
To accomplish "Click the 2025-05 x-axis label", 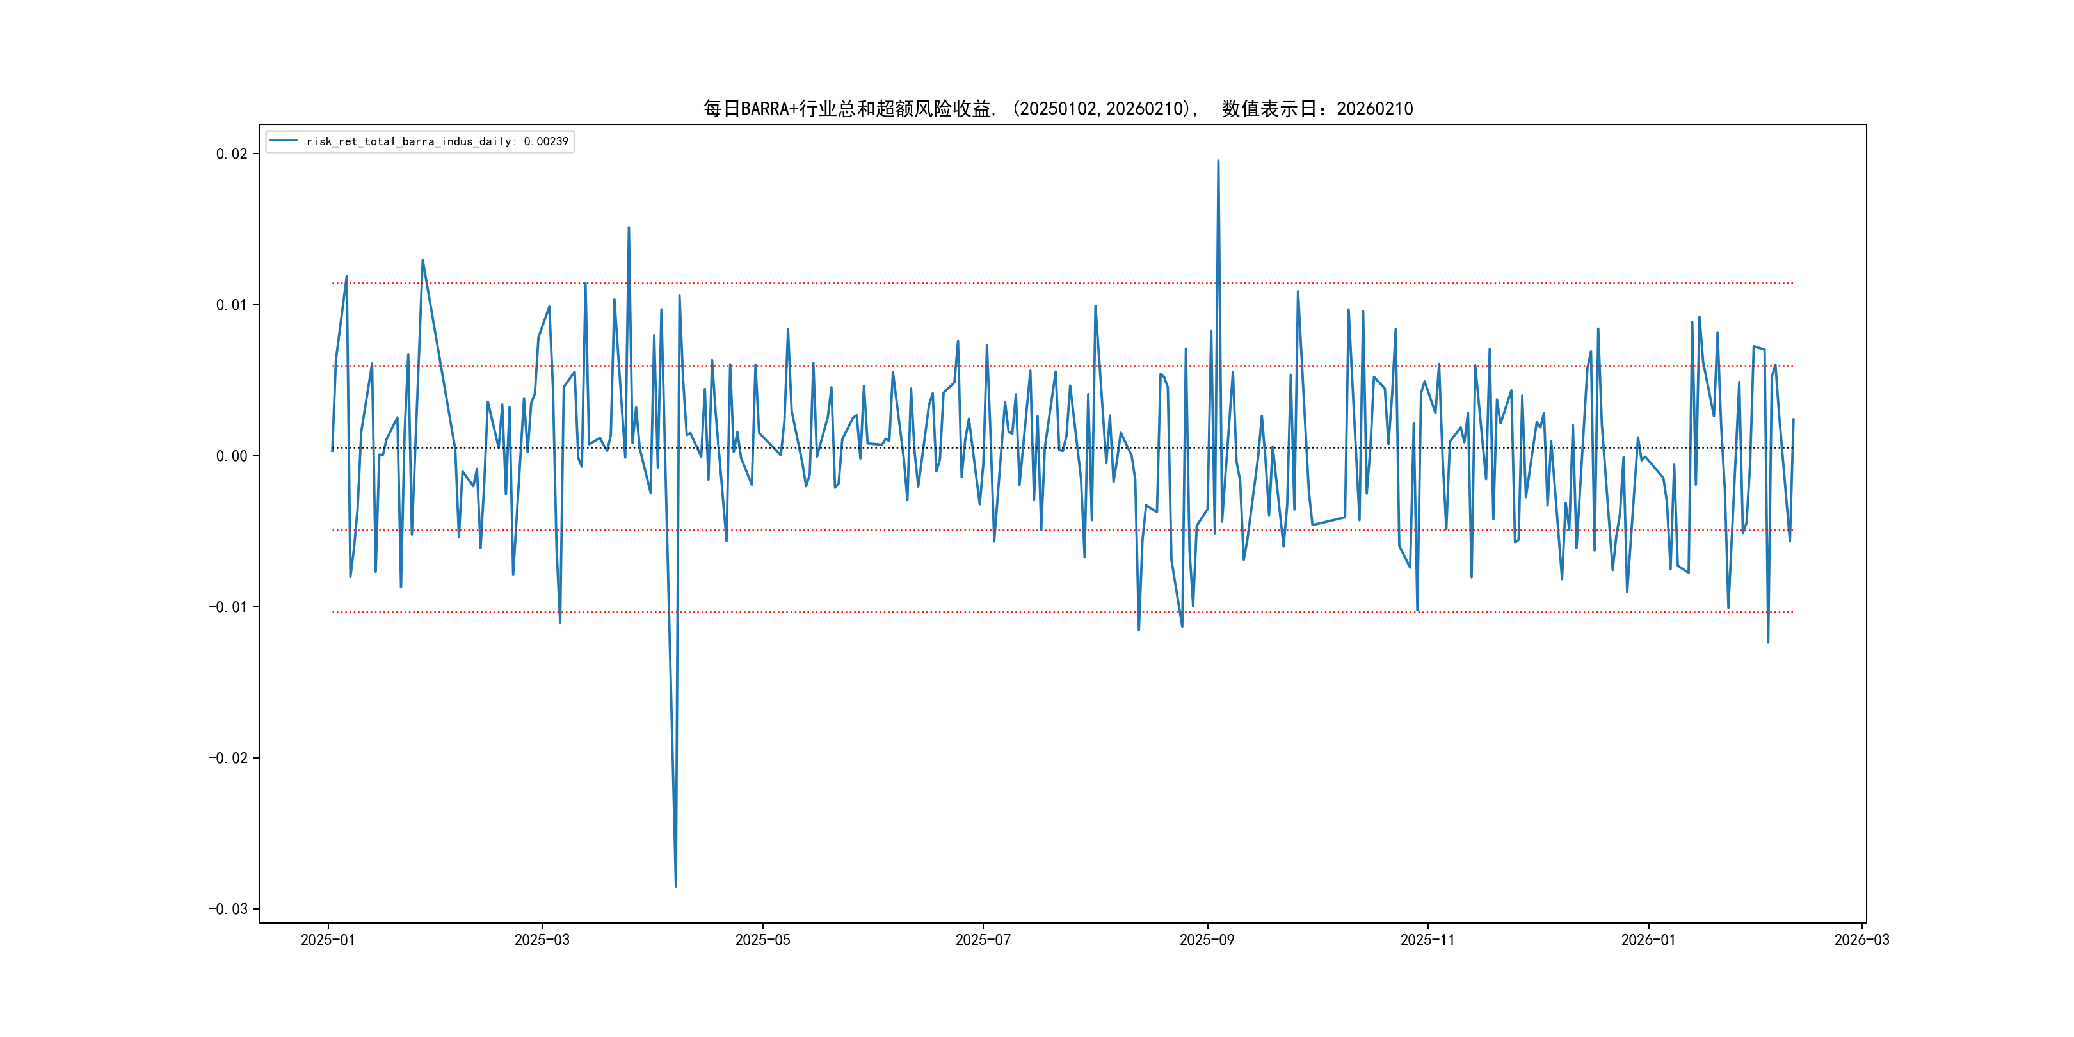I will [x=762, y=940].
